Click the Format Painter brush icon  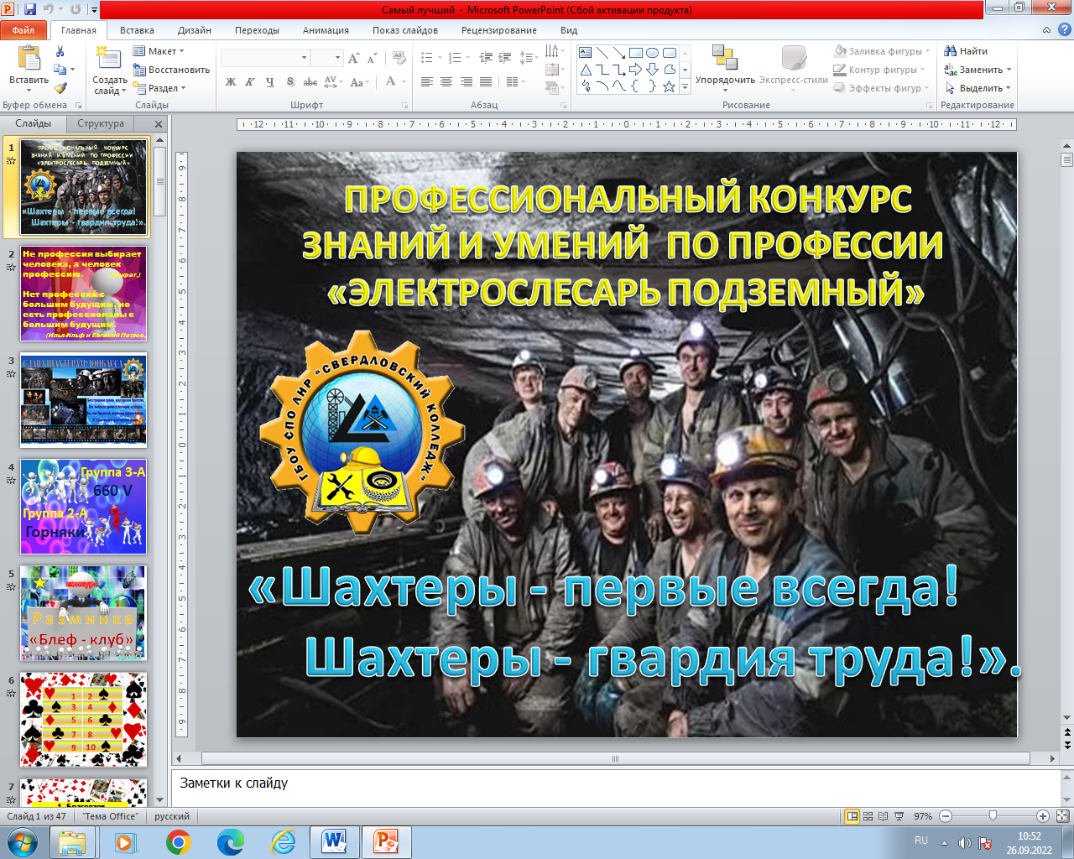click(60, 88)
